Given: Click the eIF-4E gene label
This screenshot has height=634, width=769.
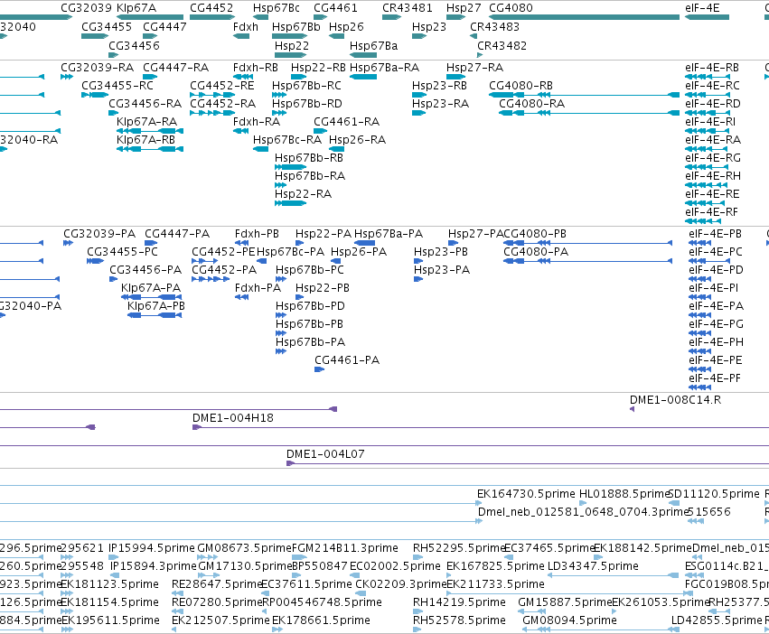Looking at the screenshot, I should 702,8.
